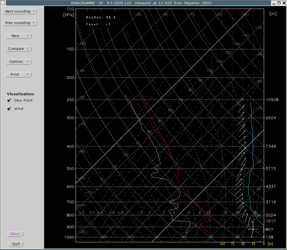Click the Faust : -2 index text
This screenshot has width=287, height=250.
coord(98,24)
